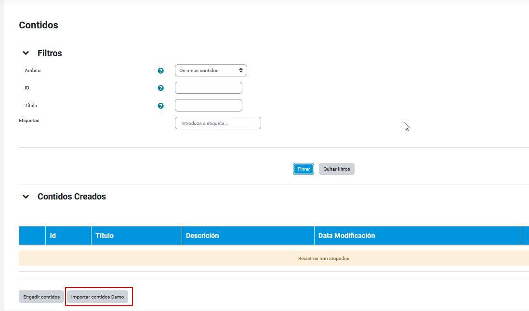The width and height of the screenshot is (529, 311).
Task: Open the Ambito dropdown 'Os meus contidos'
Action: pyautogui.click(x=211, y=71)
